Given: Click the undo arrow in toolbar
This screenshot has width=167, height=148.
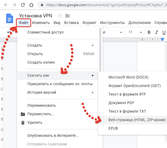Looking at the screenshot, I should (x=9, y=32).
